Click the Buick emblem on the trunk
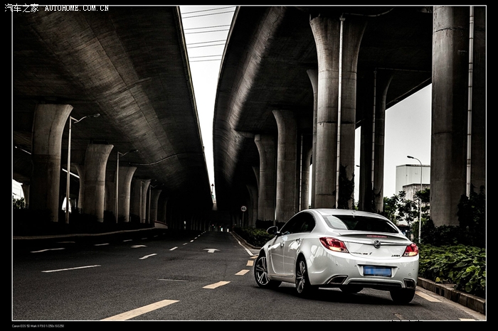 click(x=377, y=244)
